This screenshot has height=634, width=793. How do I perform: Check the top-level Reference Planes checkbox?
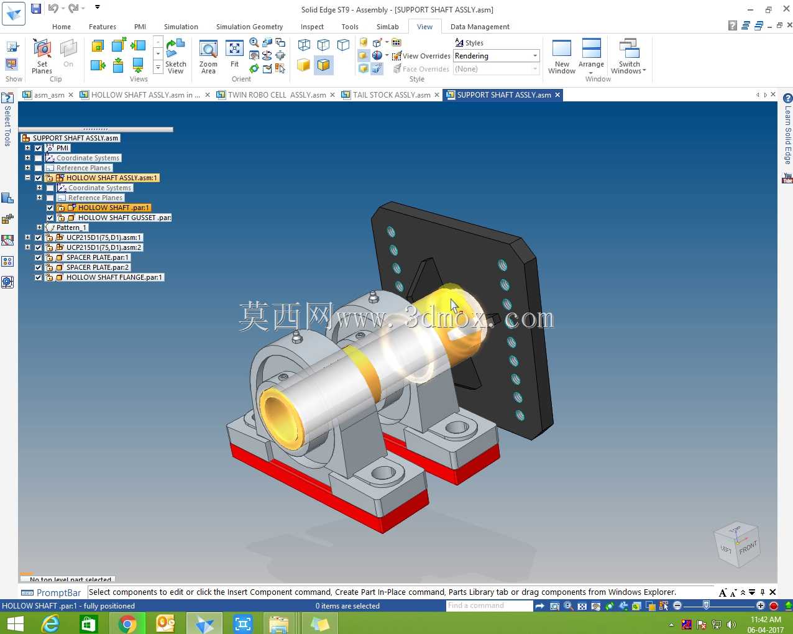pyautogui.click(x=39, y=168)
